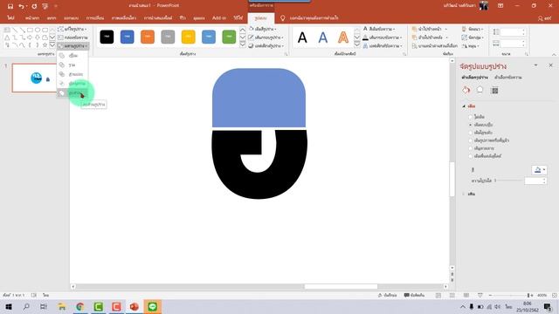Choose Subtract in Merge Shapes menu
Viewport: 559px width, 314px height.
pos(72,93)
